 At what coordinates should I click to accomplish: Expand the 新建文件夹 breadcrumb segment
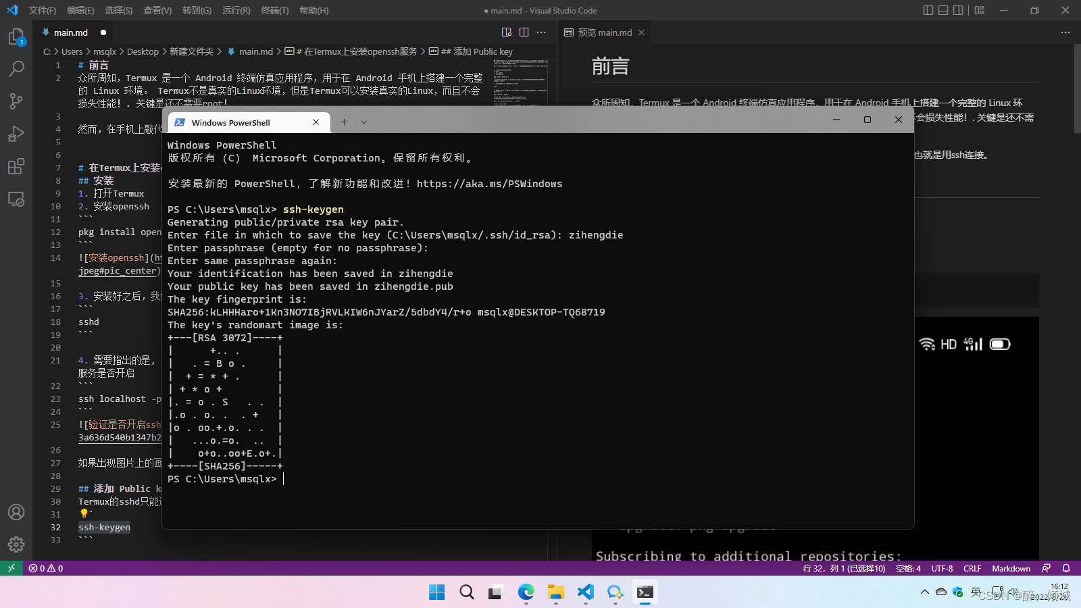pos(191,51)
